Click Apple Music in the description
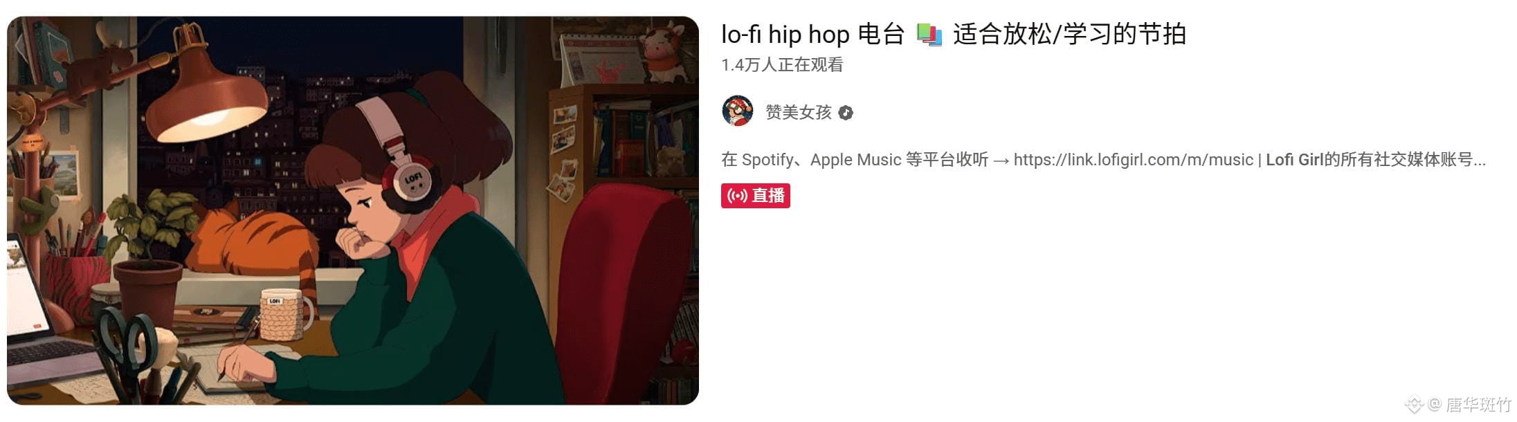 (x=855, y=160)
